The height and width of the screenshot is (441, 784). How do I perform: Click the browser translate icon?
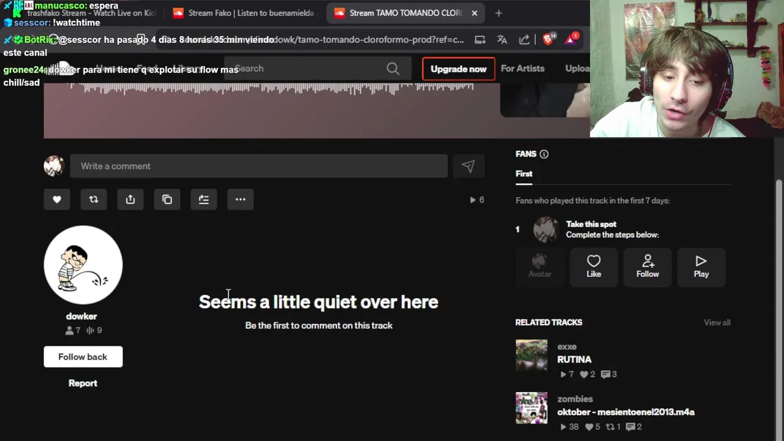[x=502, y=39]
